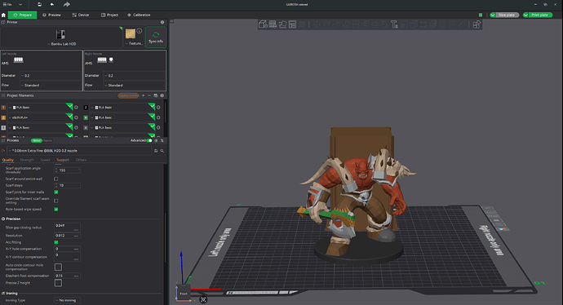Open the Project tab
The height and width of the screenshot is (305, 563).
[109, 15]
